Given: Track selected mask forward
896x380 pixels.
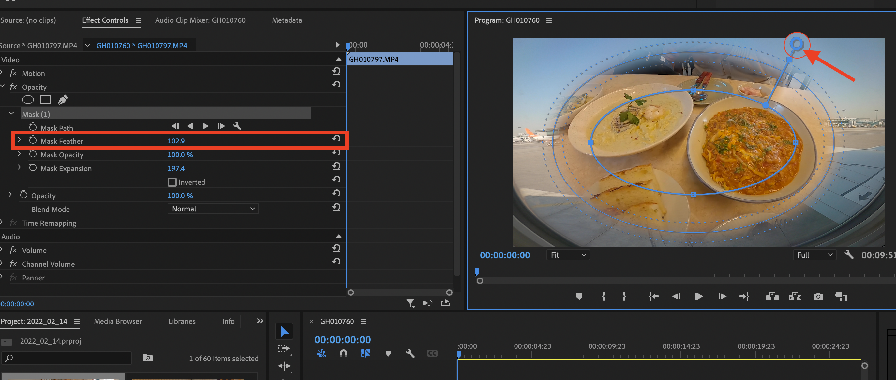Looking at the screenshot, I should (205, 126).
